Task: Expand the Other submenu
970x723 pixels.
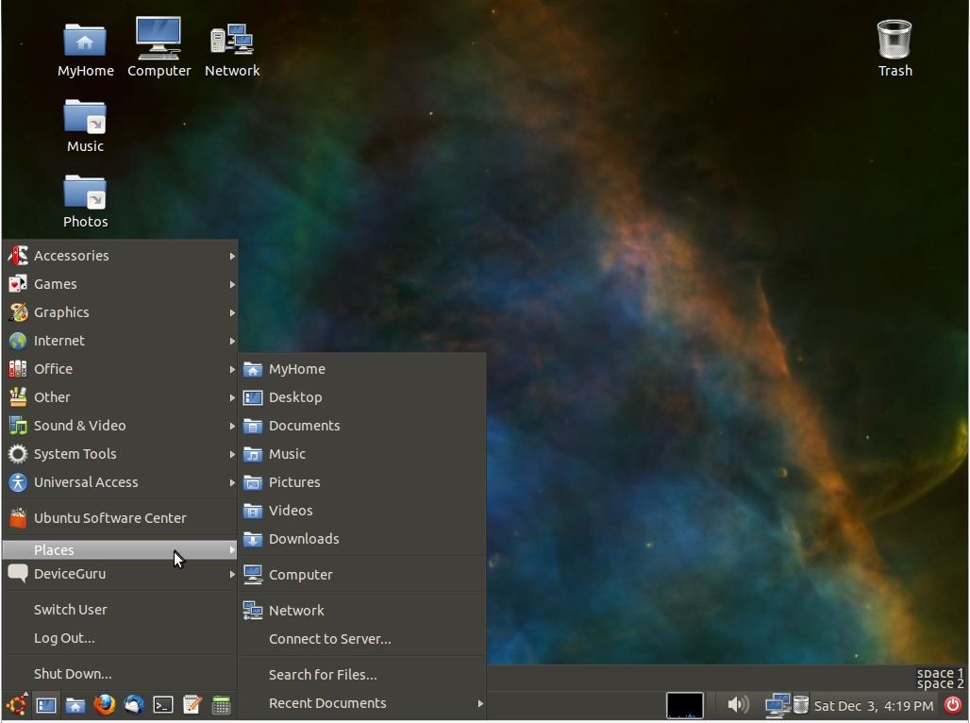Action: [120, 397]
